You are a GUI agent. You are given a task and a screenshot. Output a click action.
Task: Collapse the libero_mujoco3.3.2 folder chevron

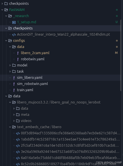point(10,102)
